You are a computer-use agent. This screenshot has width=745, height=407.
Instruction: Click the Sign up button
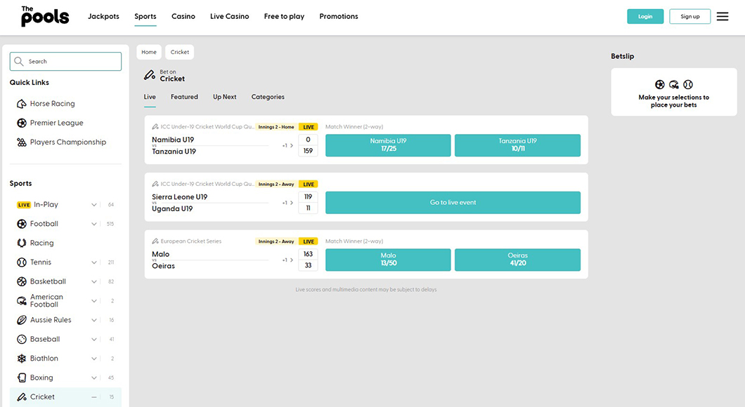pos(690,17)
